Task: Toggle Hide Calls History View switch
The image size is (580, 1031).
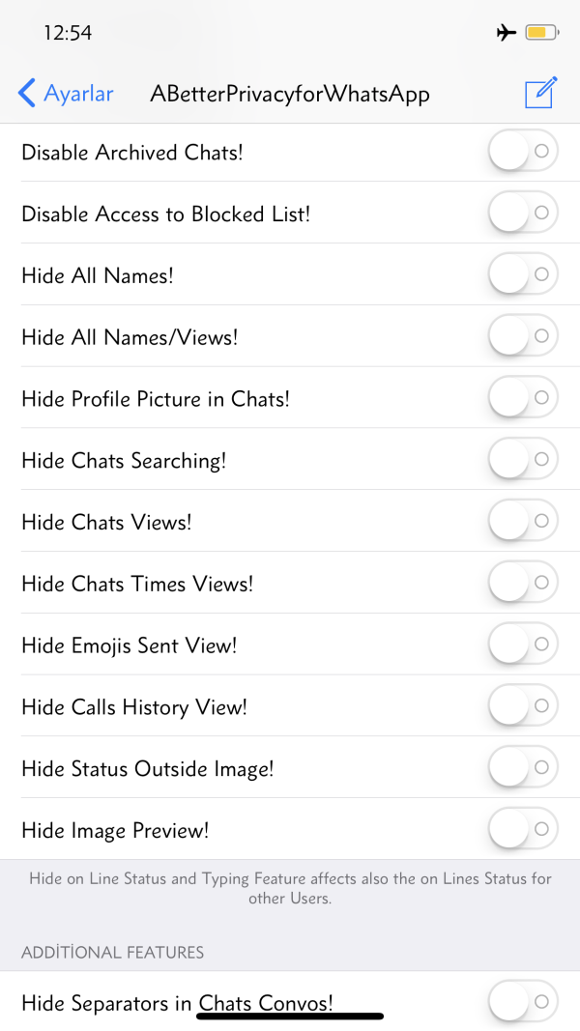Action: point(523,706)
